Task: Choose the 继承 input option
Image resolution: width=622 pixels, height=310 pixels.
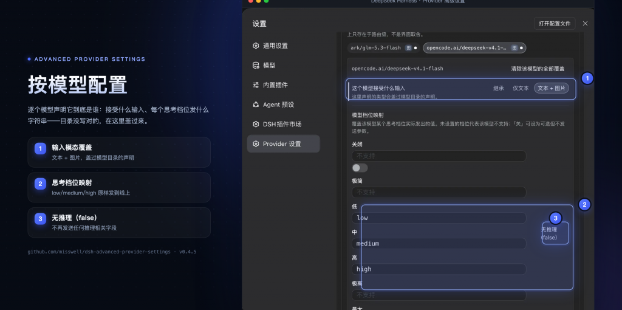Action: point(498,88)
